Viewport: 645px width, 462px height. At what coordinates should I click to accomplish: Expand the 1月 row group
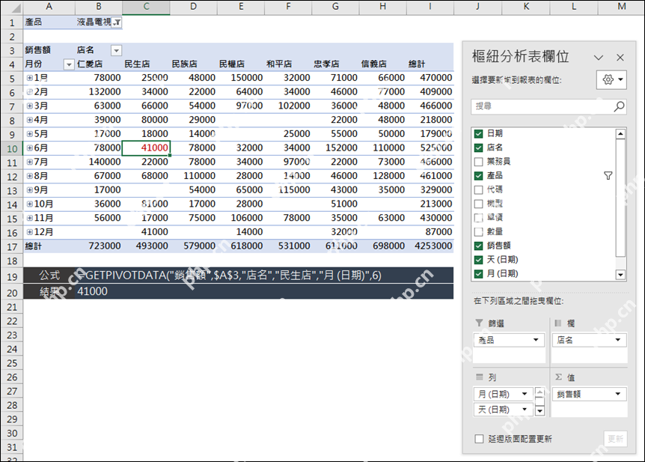pyautogui.click(x=29, y=78)
